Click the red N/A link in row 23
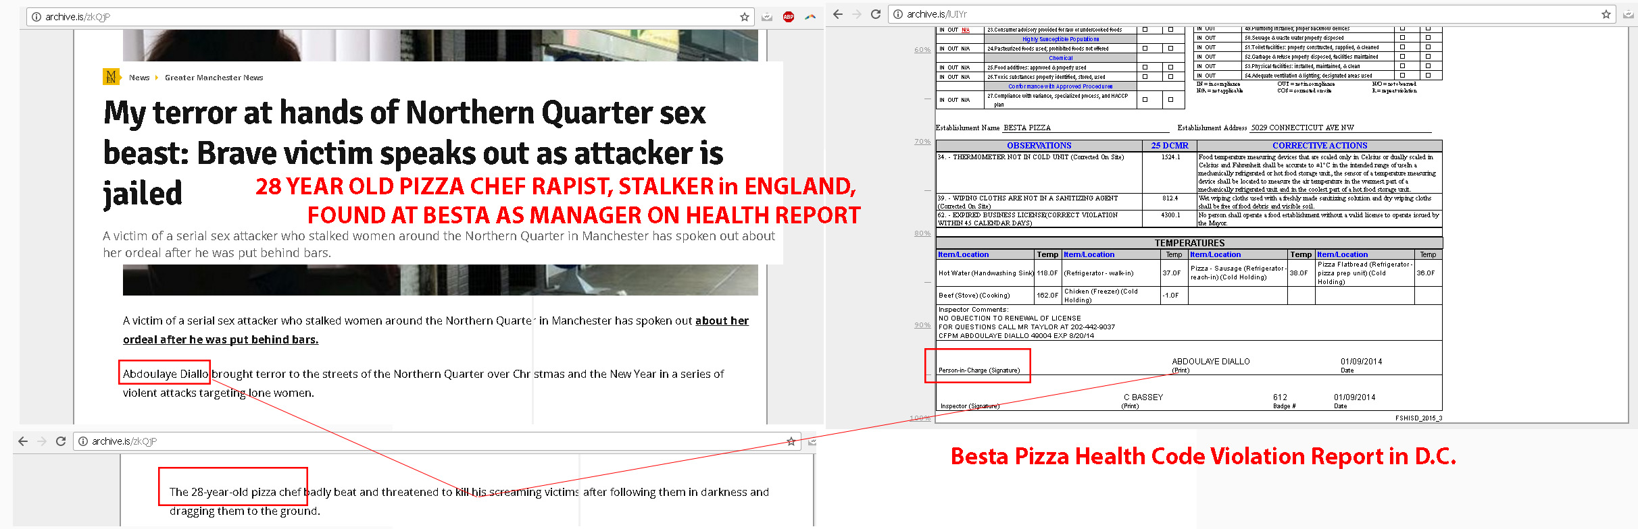 pyautogui.click(x=966, y=30)
